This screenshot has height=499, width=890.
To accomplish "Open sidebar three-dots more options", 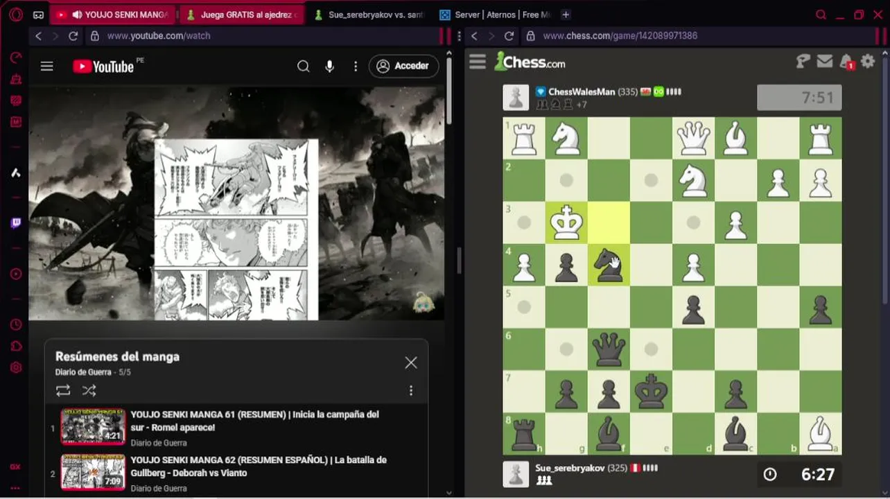I will click(15, 488).
